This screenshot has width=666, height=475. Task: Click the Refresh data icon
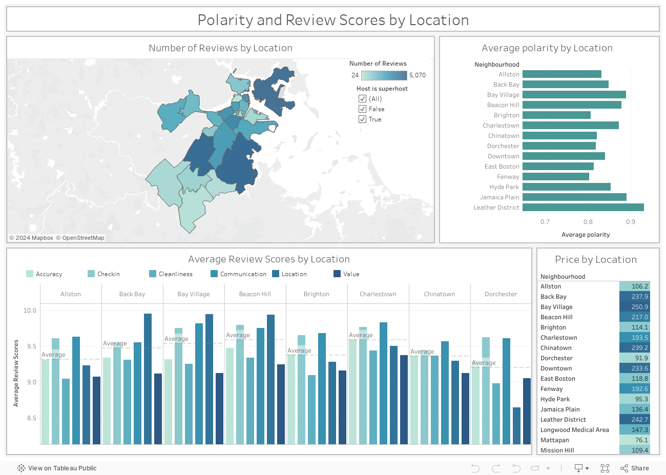535,468
